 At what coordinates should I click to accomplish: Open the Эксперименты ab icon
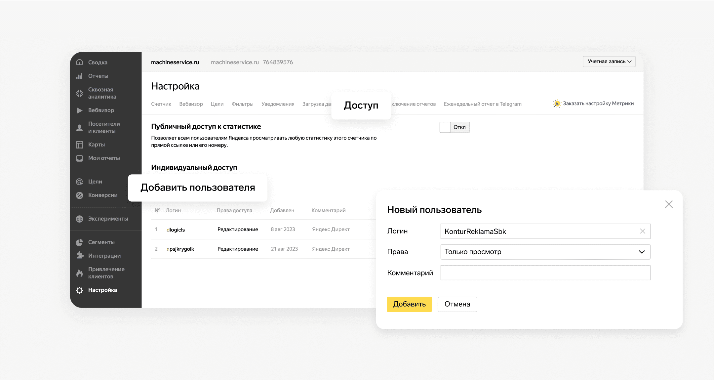coord(79,219)
